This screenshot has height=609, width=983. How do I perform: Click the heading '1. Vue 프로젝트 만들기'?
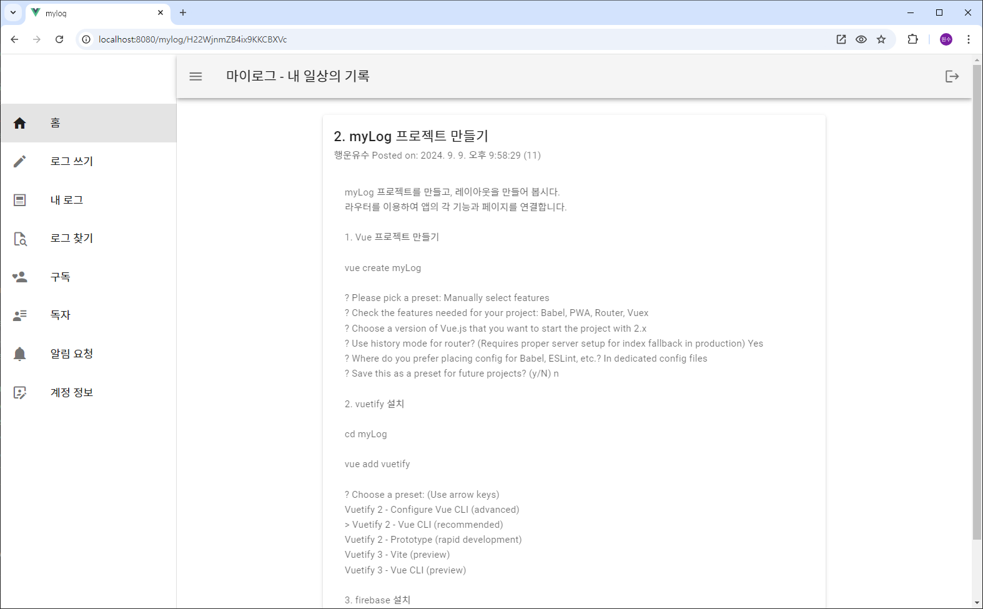(x=392, y=237)
